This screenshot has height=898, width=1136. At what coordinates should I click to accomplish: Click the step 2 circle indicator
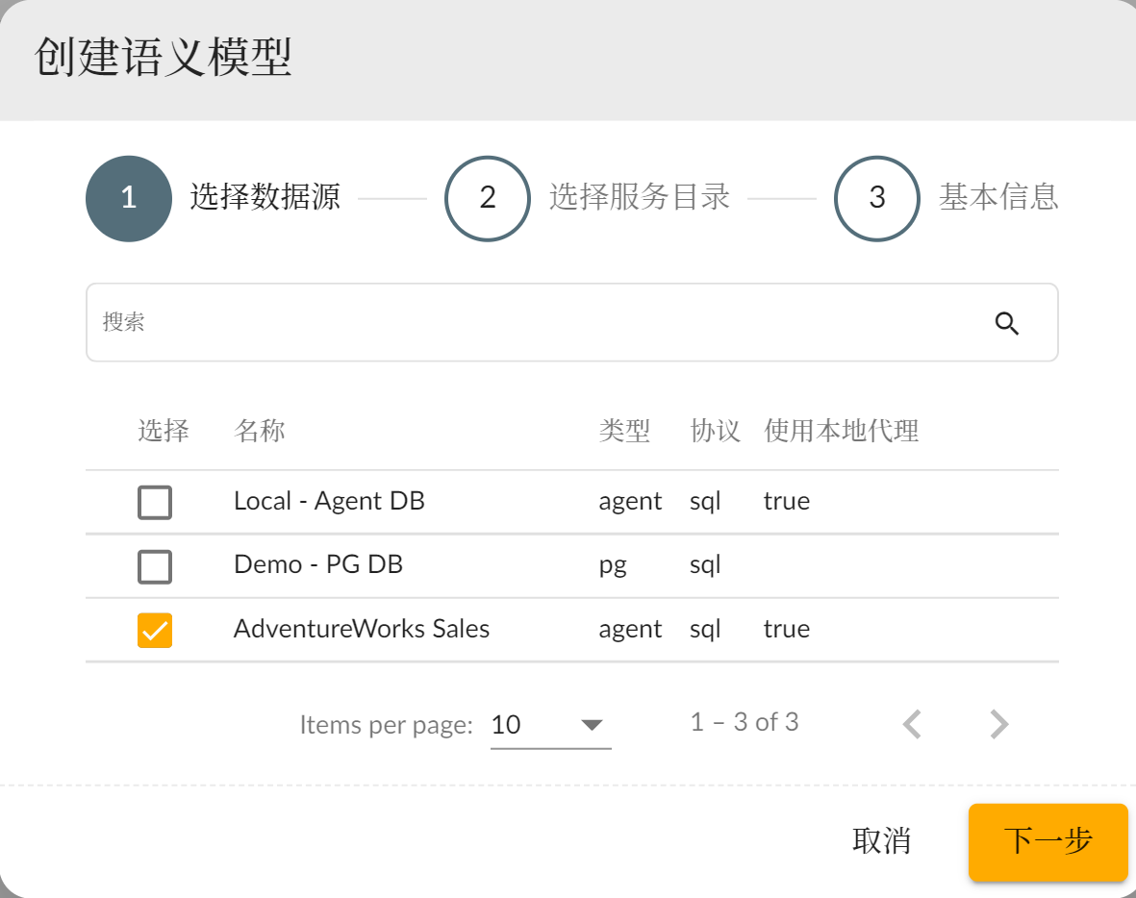[x=488, y=198]
